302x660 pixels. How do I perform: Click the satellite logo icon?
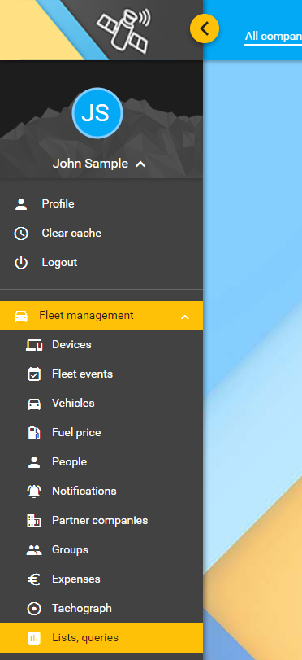pyautogui.click(x=124, y=31)
